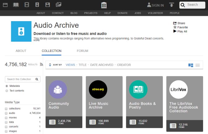
Task: Open the Texts book icon
Action: pyautogui.click(x=16, y=5)
